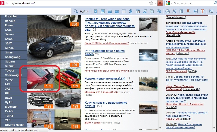Image resolution: width=217 pixels, height=132 pixels.
Task: Click the feed scrollbar down arrow
Action: coord(160,128)
